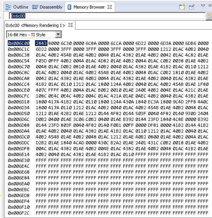Click memory cell 6DB6
Screen dimensions: 212x218
click(x=191, y=43)
